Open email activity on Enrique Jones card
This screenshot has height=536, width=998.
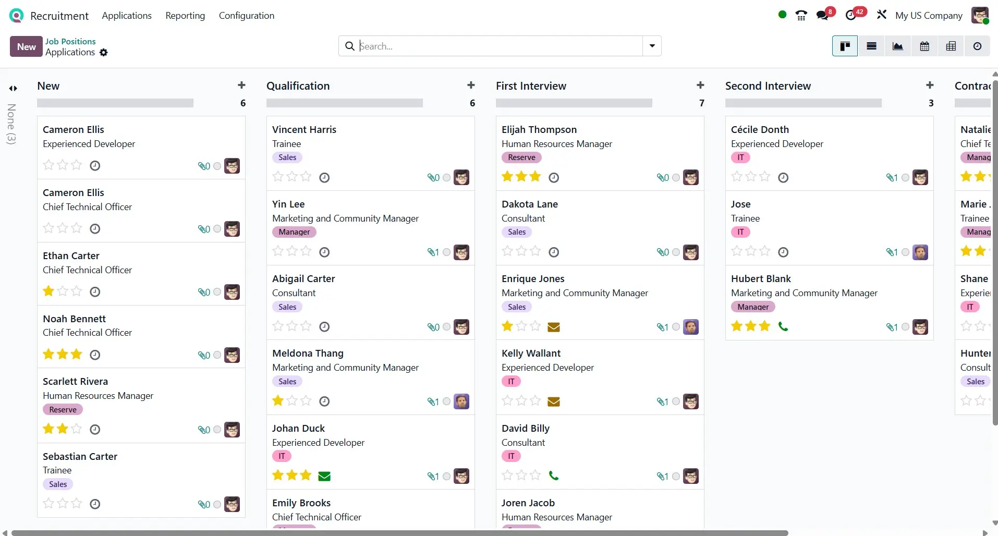point(554,327)
